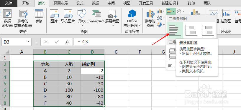The width and height of the screenshot is (241, 110).
Task: Open Insert Function via the fx icon
Action: (x=67, y=42)
